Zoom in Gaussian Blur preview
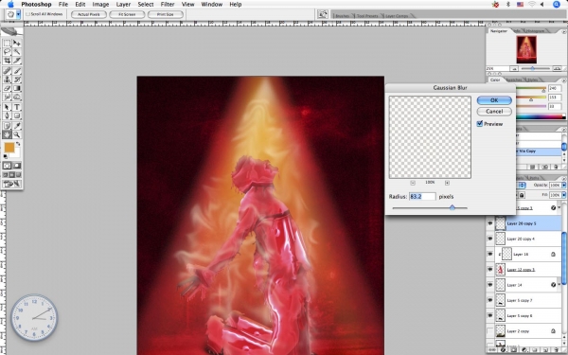568x355 pixels. [x=447, y=183]
